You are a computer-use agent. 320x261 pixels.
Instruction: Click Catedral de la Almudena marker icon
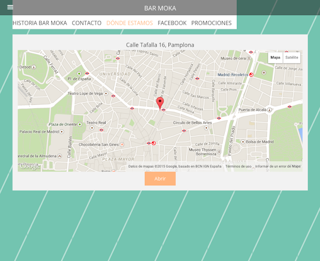coord(60,156)
